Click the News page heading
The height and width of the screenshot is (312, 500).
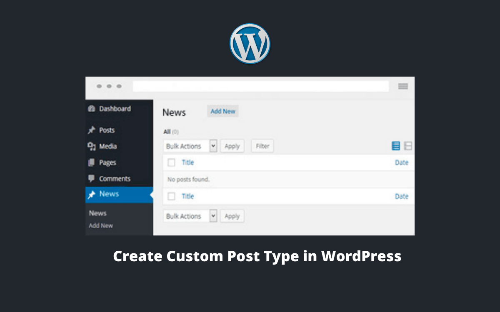click(174, 112)
